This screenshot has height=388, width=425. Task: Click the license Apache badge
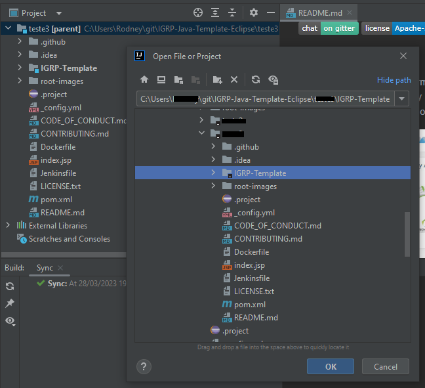pyautogui.click(x=393, y=28)
